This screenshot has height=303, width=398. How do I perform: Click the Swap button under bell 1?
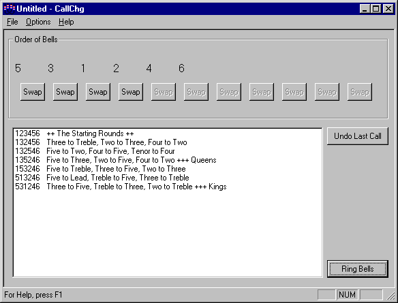click(98, 92)
